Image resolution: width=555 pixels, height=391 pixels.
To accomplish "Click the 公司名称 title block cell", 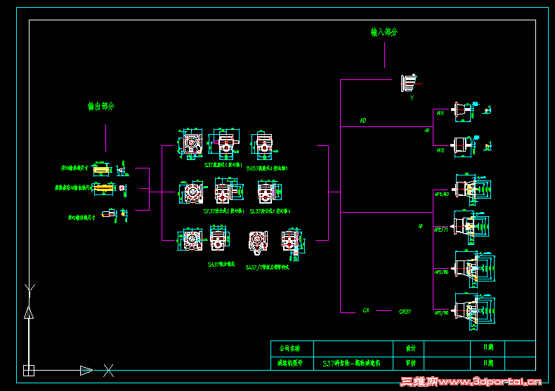I will (292, 348).
